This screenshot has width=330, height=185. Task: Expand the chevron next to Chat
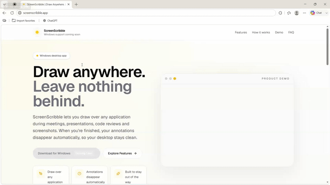326,13
